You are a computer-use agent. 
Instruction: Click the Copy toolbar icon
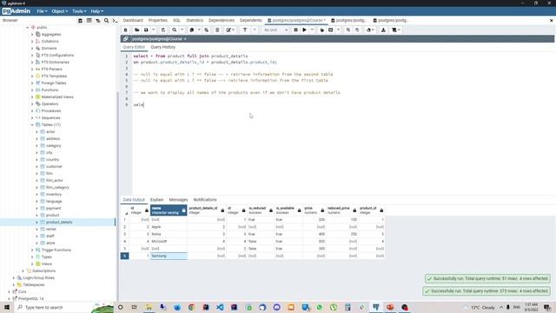click(x=191, y=30)
